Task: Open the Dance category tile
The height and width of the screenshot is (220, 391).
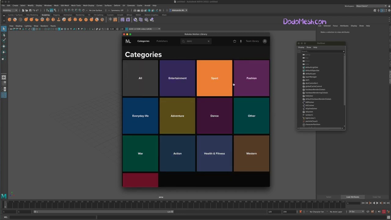Action: (214, 116)
